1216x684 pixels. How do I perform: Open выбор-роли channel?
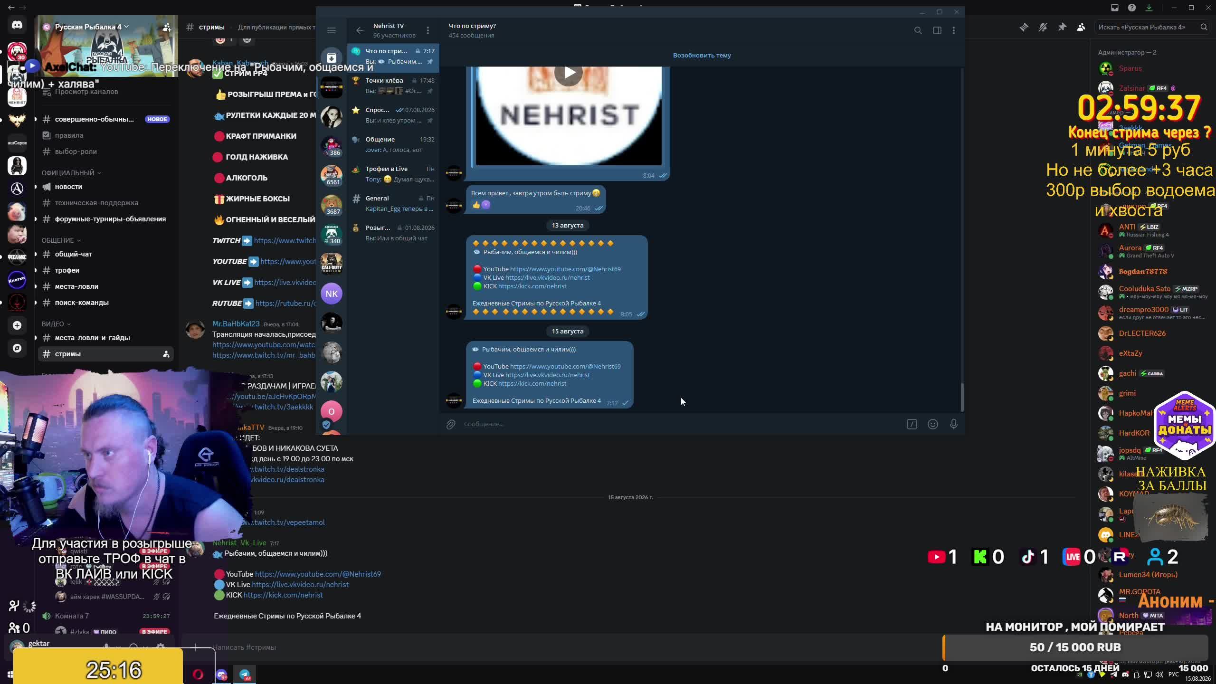pos(105,152)
